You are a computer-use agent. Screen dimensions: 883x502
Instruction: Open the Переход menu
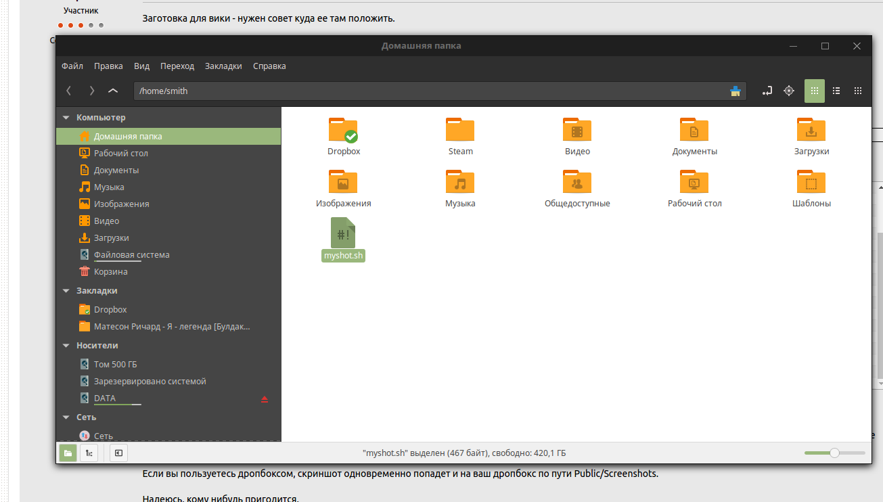click(x=177, y=66)
